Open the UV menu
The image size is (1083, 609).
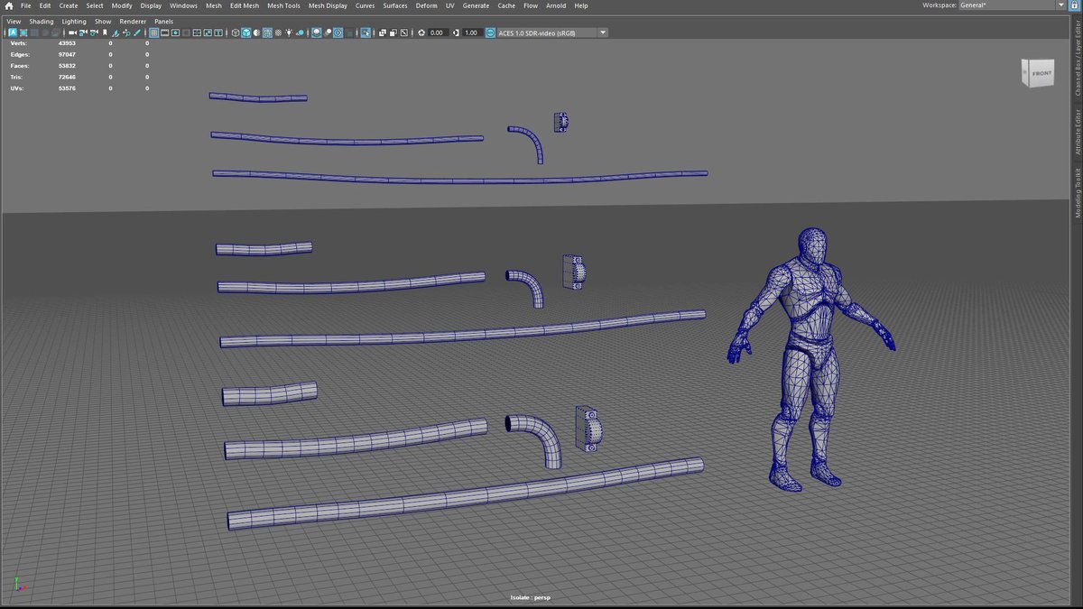[449, 5]
